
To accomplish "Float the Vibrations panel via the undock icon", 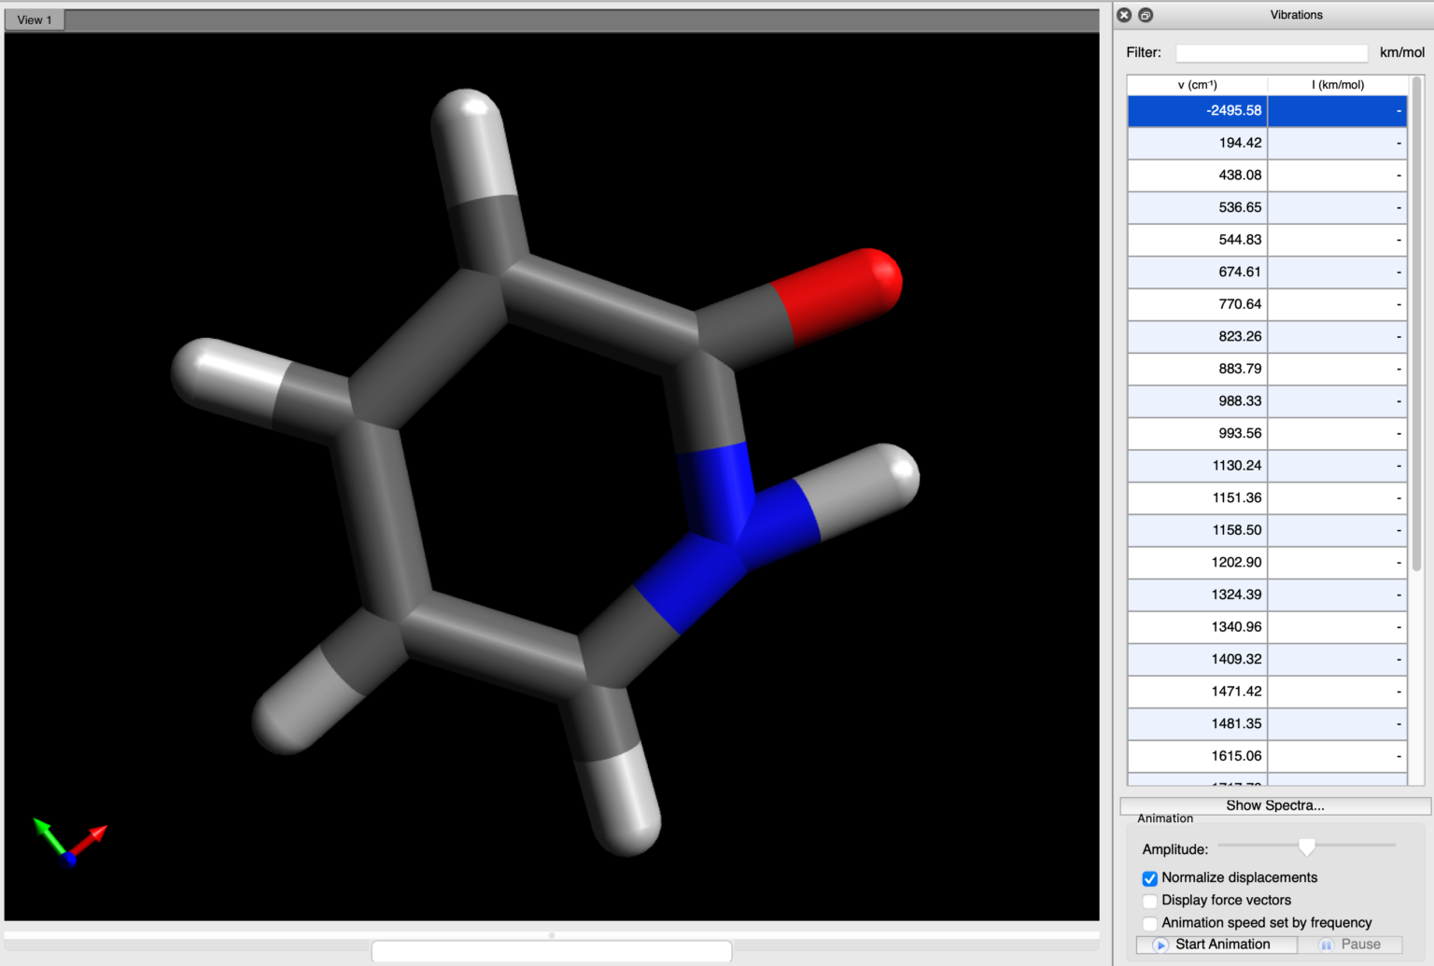I will pyautogui.click(x=1146, y=15).
